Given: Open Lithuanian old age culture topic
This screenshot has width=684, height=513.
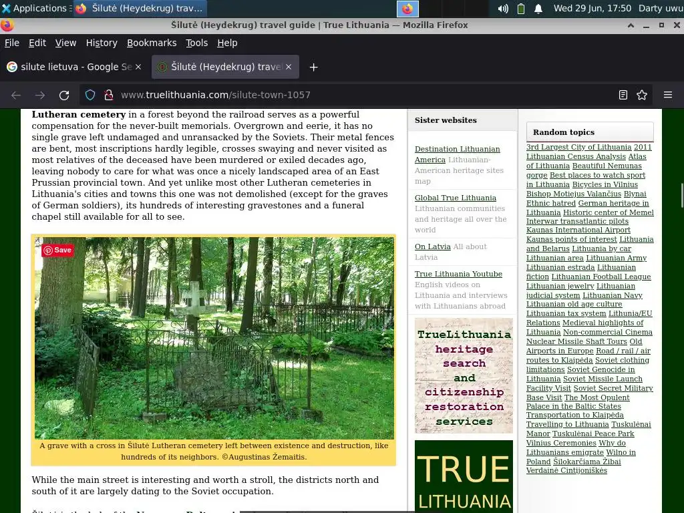Looking at the screenshot, I should coord(574,304).
